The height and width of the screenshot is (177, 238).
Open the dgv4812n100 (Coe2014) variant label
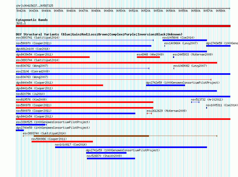[33, 49]
